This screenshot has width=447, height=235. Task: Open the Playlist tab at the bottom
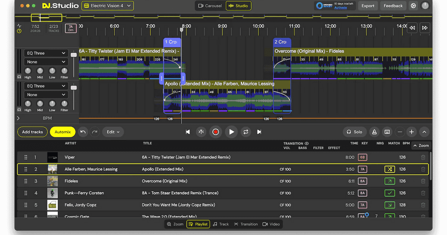click(198, 224)
